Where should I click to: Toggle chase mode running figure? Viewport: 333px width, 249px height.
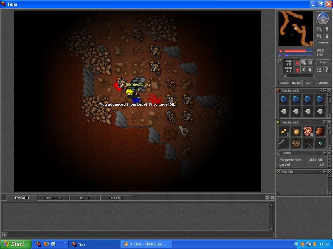tap(304, 70)
